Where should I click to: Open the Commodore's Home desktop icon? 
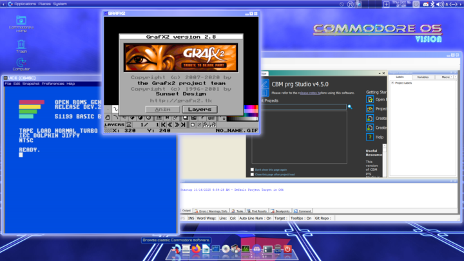21,24
